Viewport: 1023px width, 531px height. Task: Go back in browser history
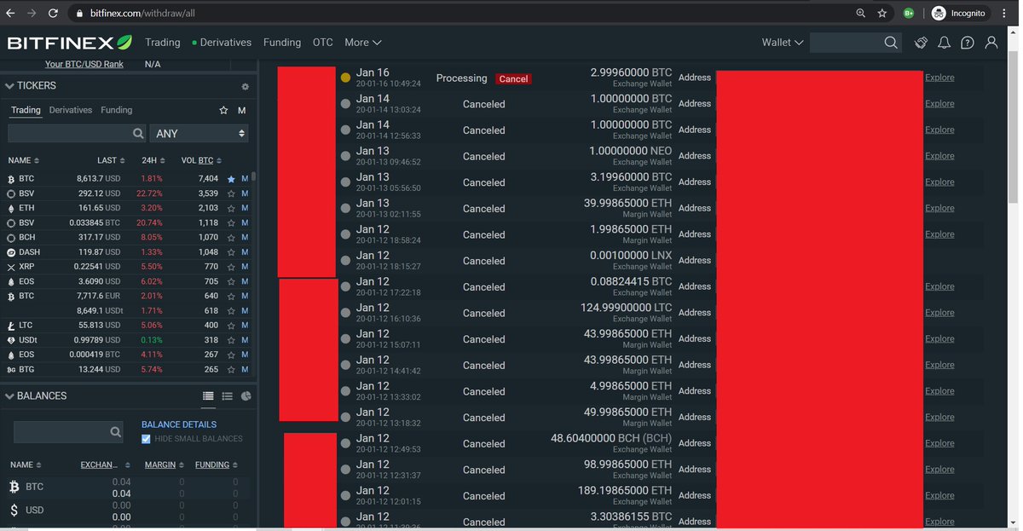click(11, 13)
